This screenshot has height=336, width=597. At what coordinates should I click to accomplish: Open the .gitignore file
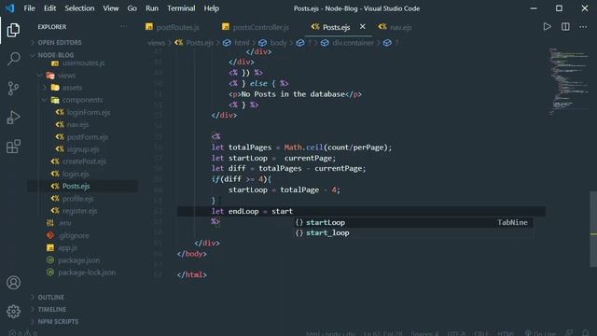[x=74, y=235]
